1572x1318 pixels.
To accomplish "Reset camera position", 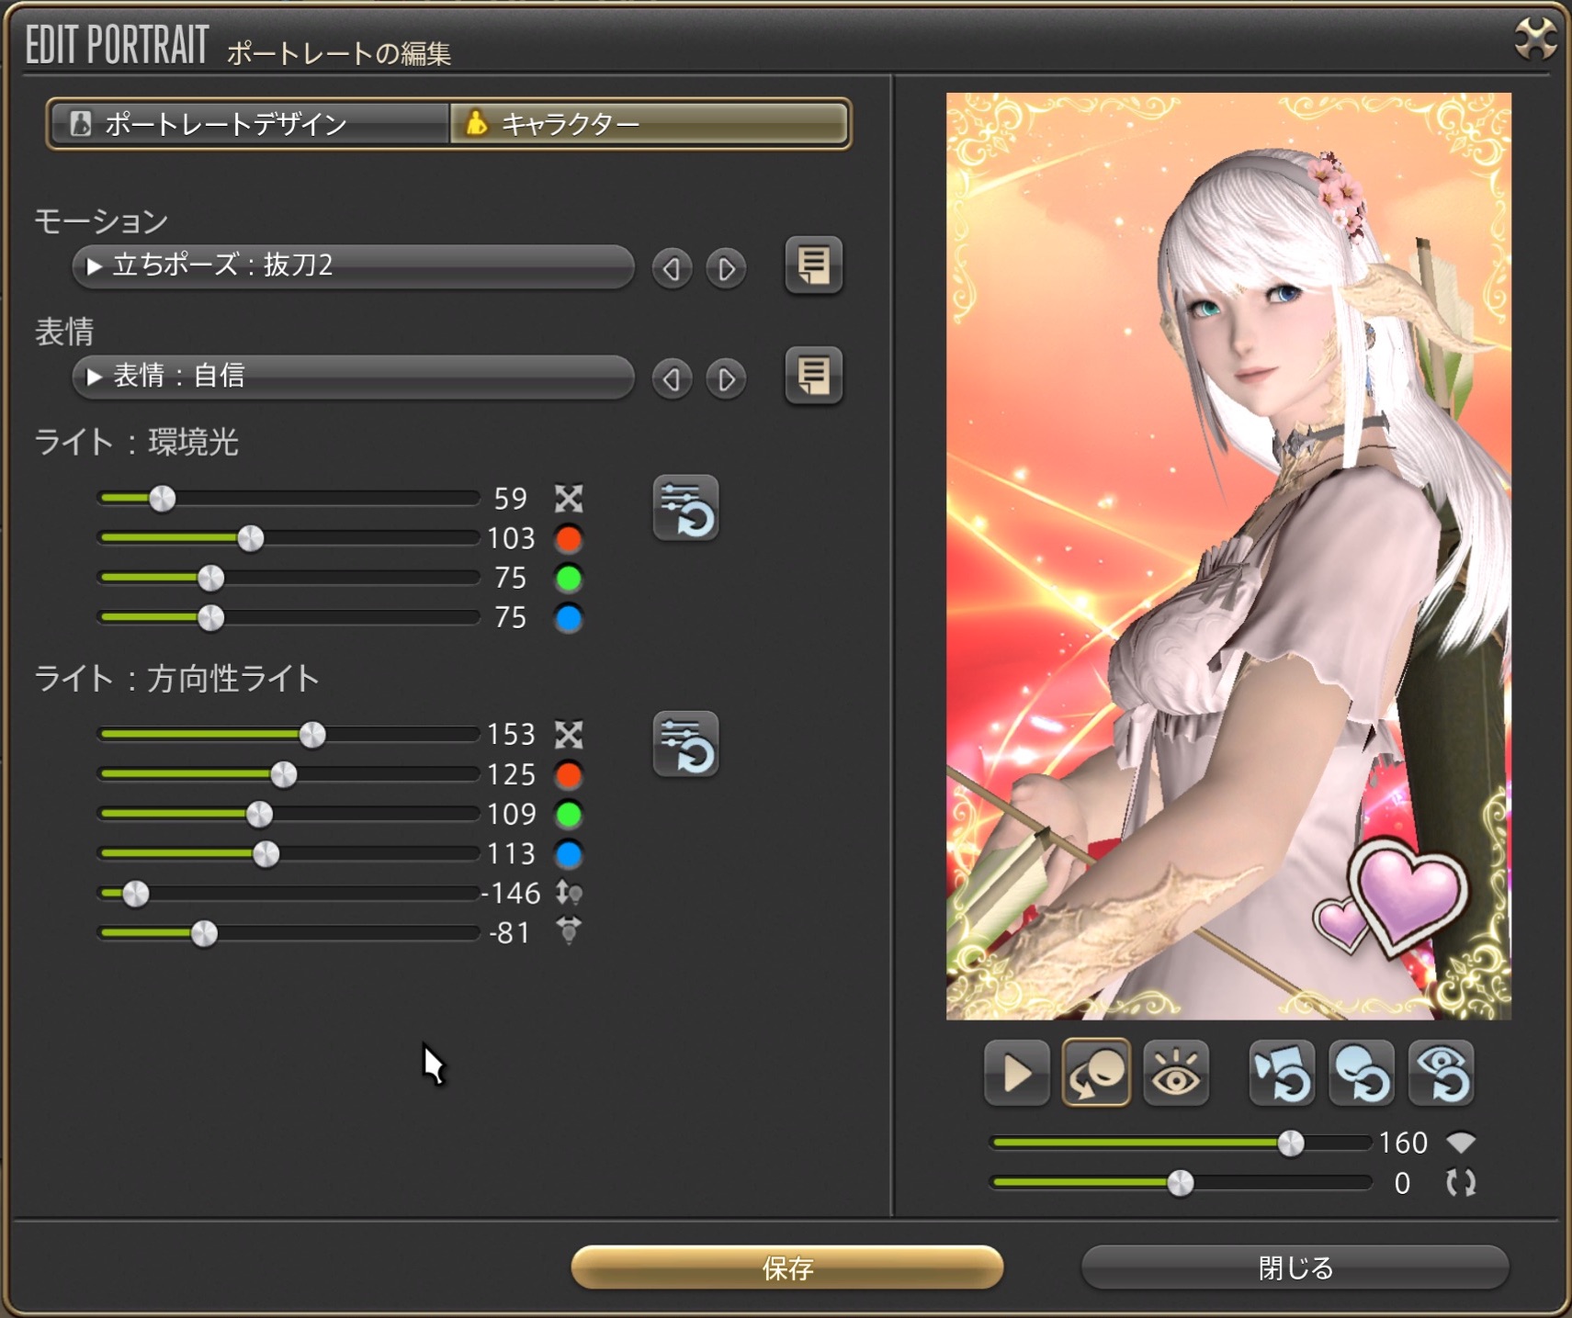I will 1282,1073.
